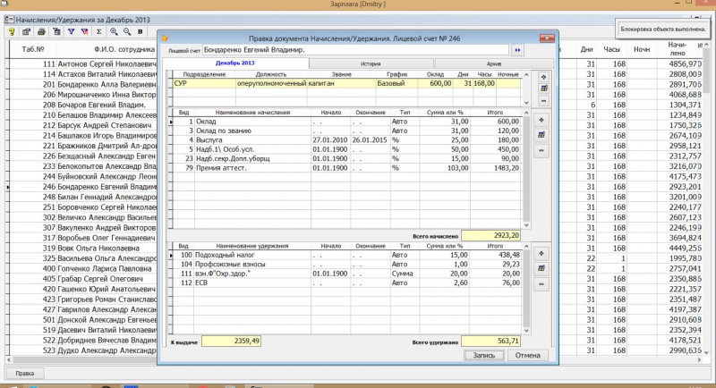Click the Таб.№ column header

(33, 49)
